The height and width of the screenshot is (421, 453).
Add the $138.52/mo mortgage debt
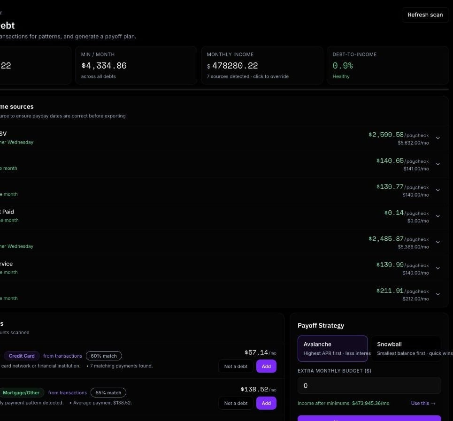pos(266,403)
